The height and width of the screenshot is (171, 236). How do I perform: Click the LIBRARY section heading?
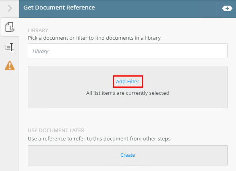coord(38,31)
